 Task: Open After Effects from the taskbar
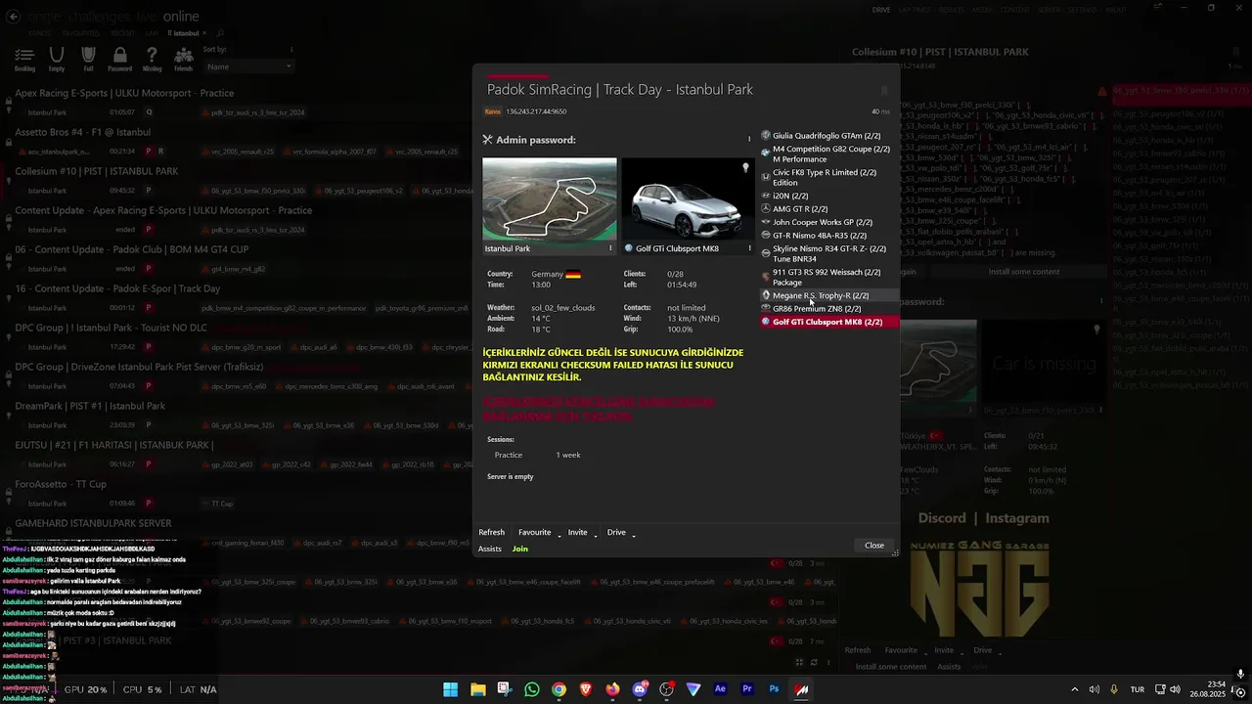(720, 689)
